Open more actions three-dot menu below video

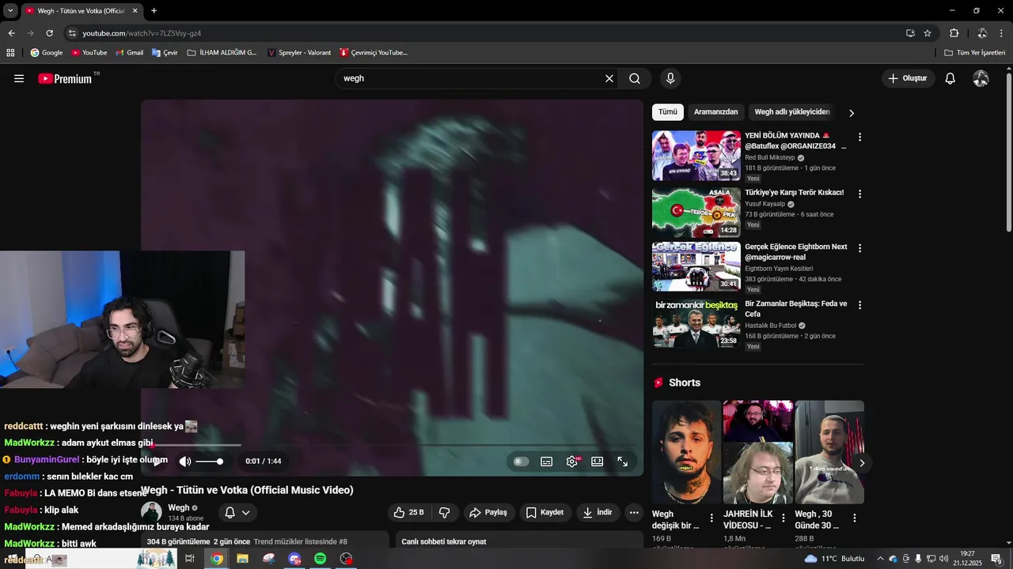634,512
